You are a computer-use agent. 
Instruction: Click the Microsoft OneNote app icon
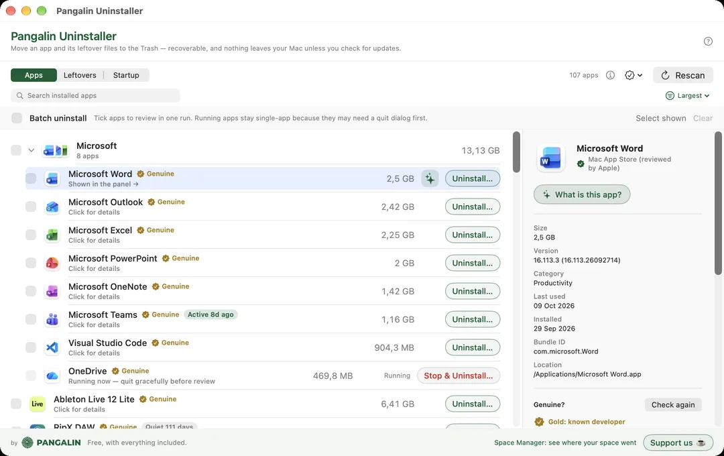tap(52, 291)
